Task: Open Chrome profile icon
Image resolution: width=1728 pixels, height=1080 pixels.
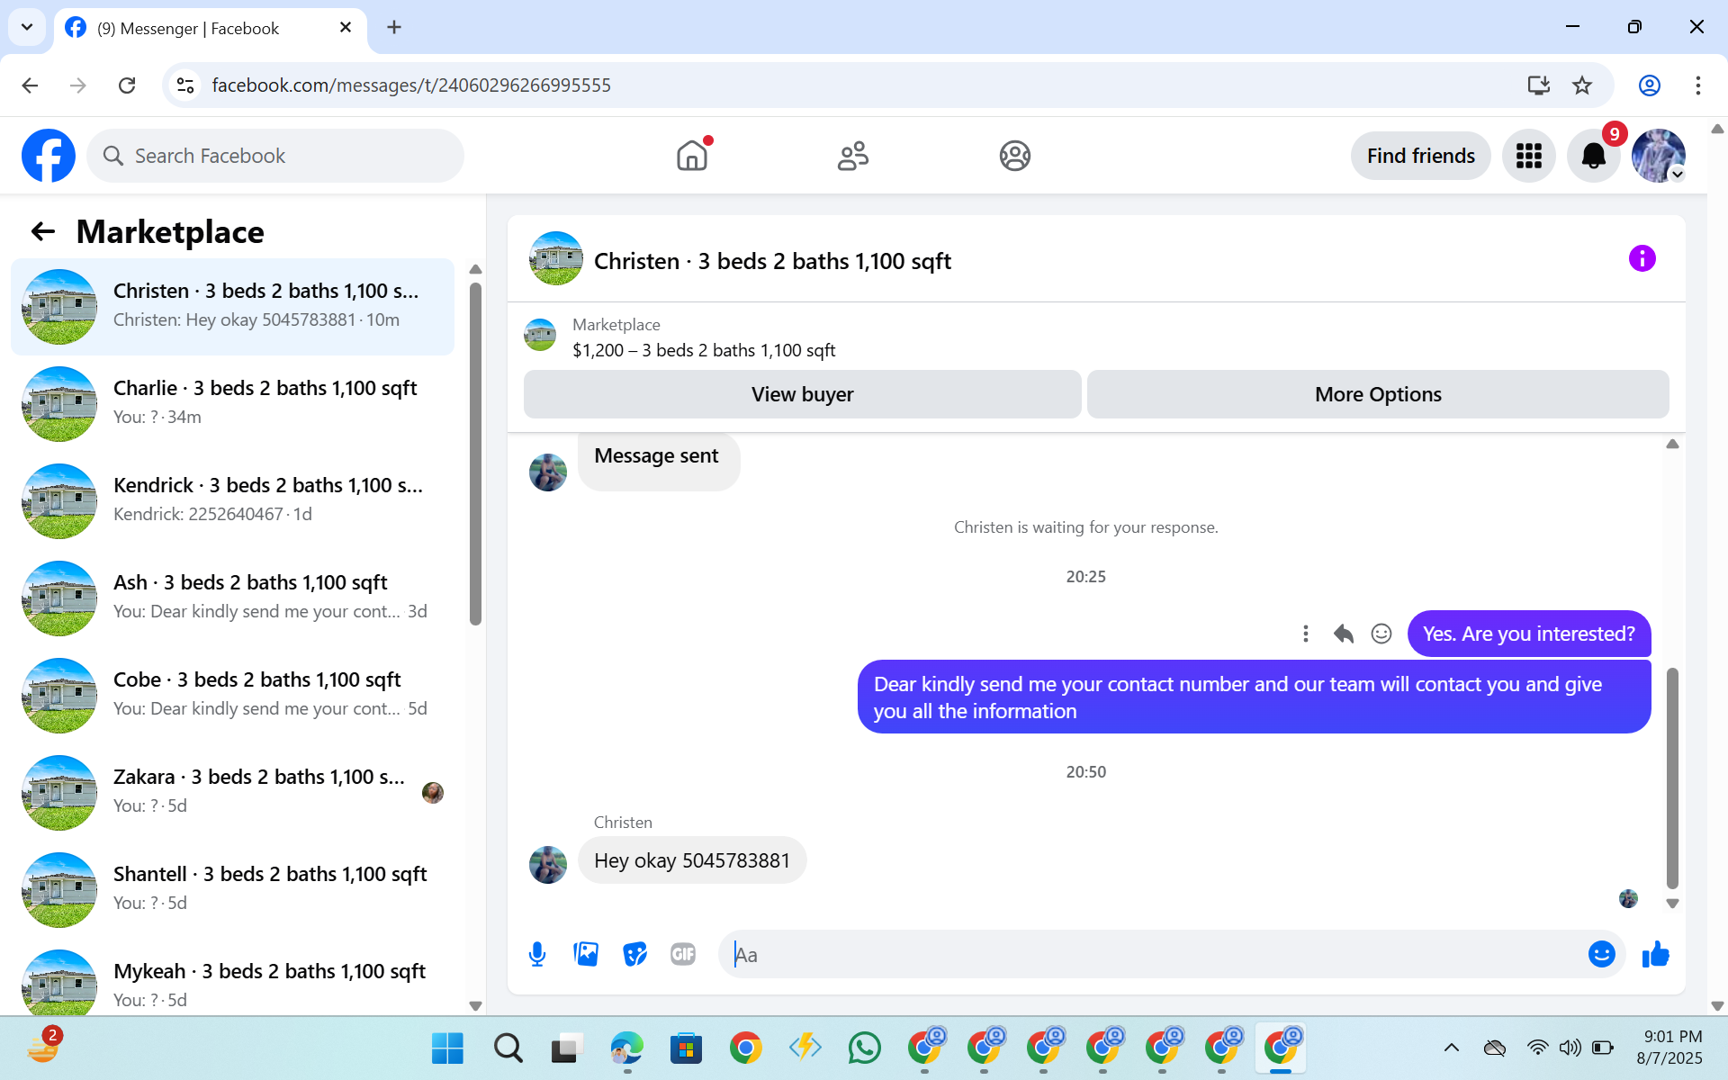Action: (1650, 85)
